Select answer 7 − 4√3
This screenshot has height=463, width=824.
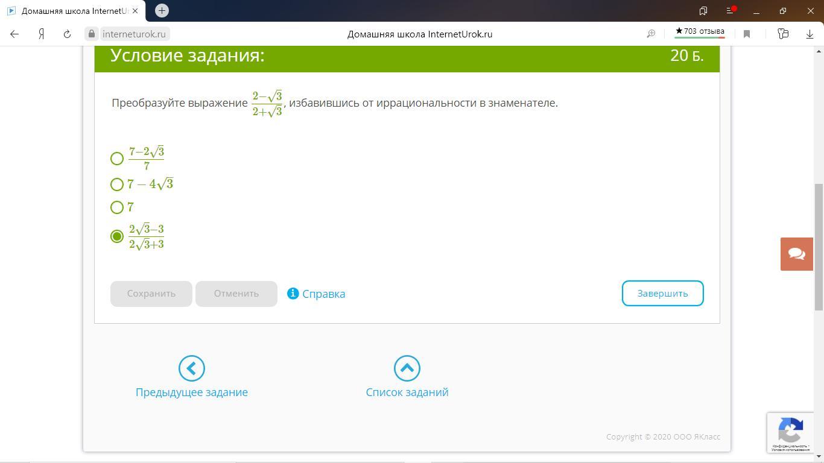click(x=117, y=184)
